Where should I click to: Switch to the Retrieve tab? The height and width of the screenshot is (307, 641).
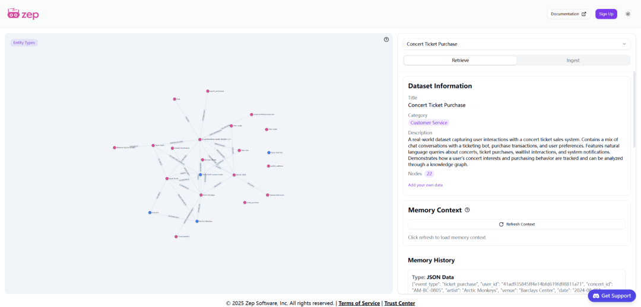(x=461, y=60)
